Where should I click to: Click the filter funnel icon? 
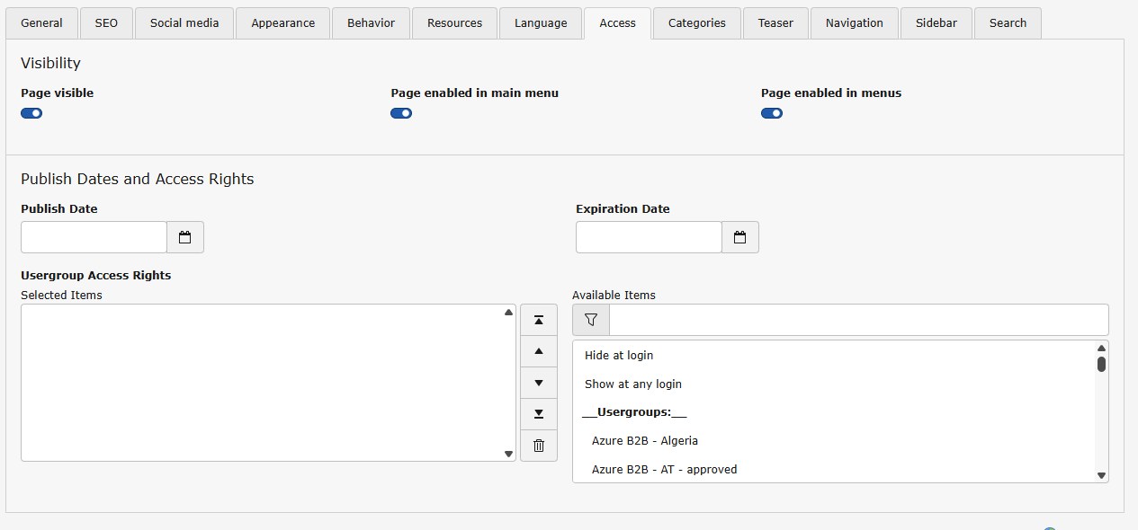click(590, 320)
